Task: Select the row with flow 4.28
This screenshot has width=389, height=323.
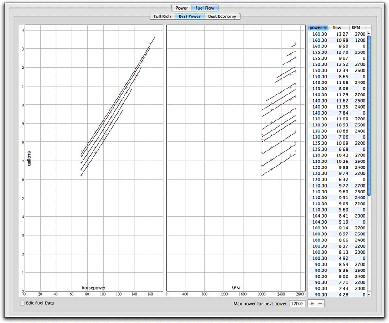Action: pos(337,294)
